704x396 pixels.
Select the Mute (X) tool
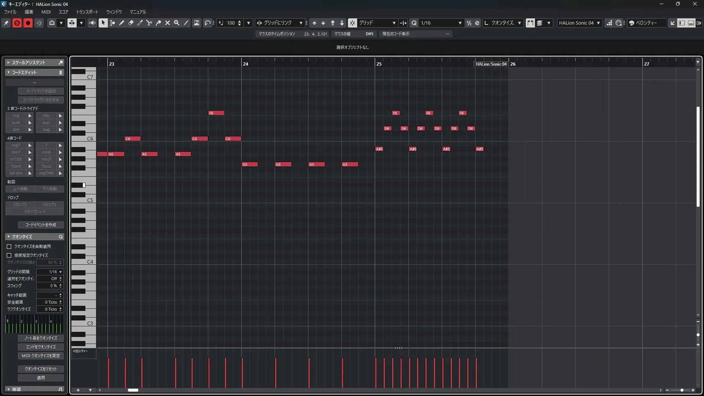point(168,23)
